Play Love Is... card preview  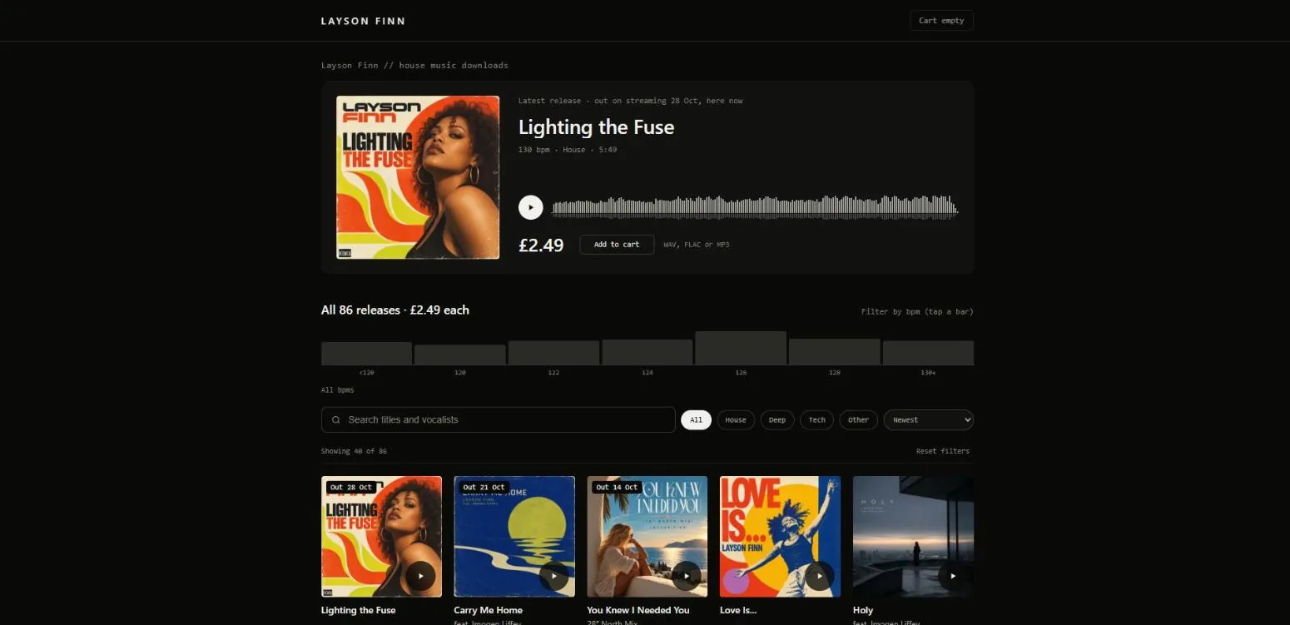pyautogui.click(x=820, y=576)
